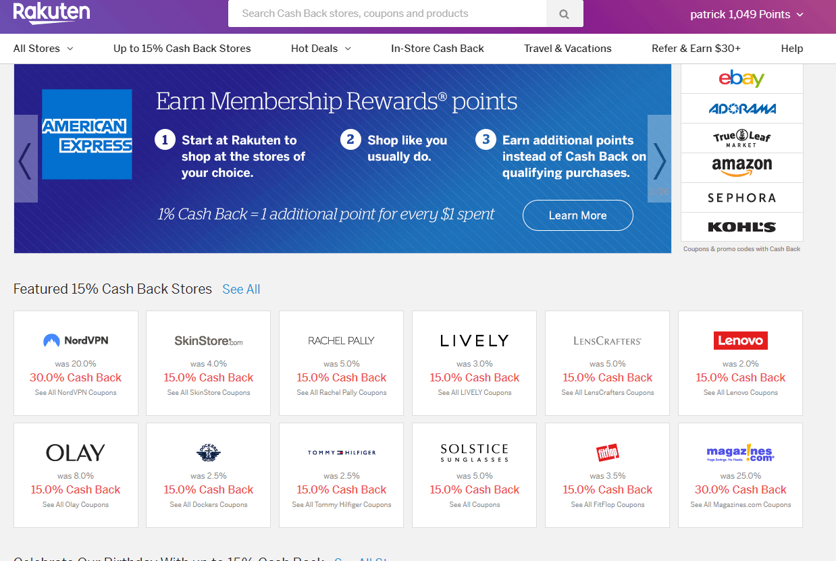Open the Kohl's store logo

pyautogui.click(x=741, y=227)
